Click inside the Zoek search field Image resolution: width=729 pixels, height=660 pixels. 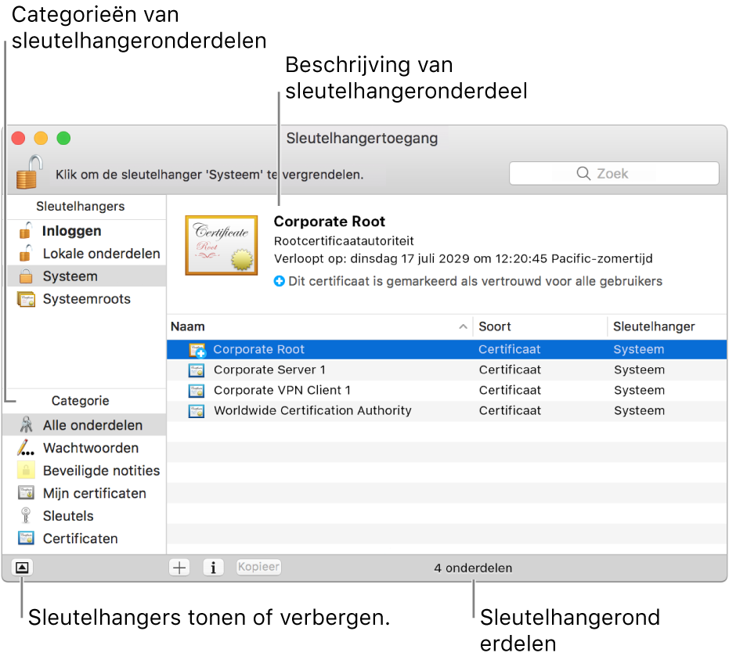pyautogui.click(x=614, y=173)
